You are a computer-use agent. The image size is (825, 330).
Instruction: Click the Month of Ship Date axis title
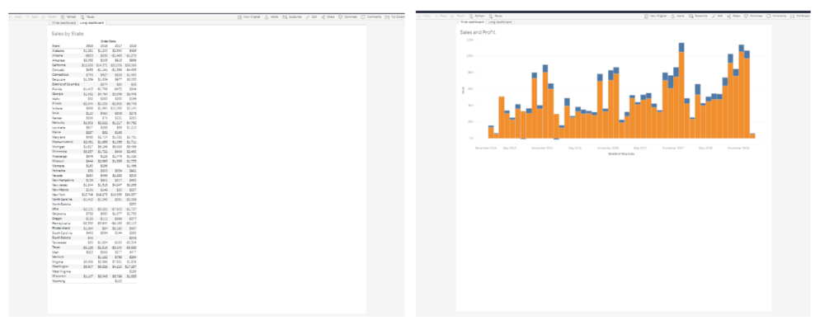click(620, 153)
